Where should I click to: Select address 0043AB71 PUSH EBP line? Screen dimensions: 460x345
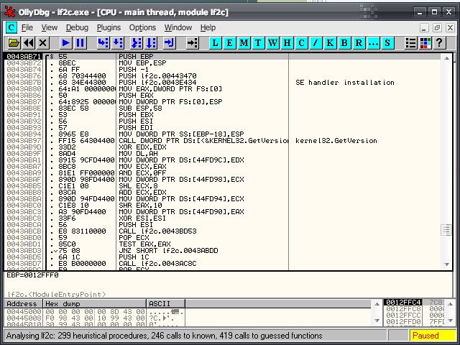click(222, 56)
